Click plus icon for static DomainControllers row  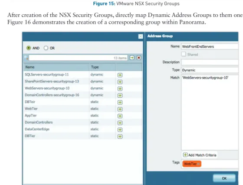[x=120, y=123]
